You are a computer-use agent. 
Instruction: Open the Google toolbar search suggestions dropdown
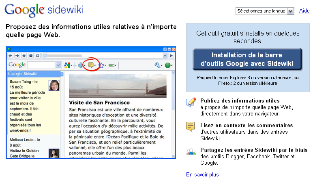click(58, 65)
